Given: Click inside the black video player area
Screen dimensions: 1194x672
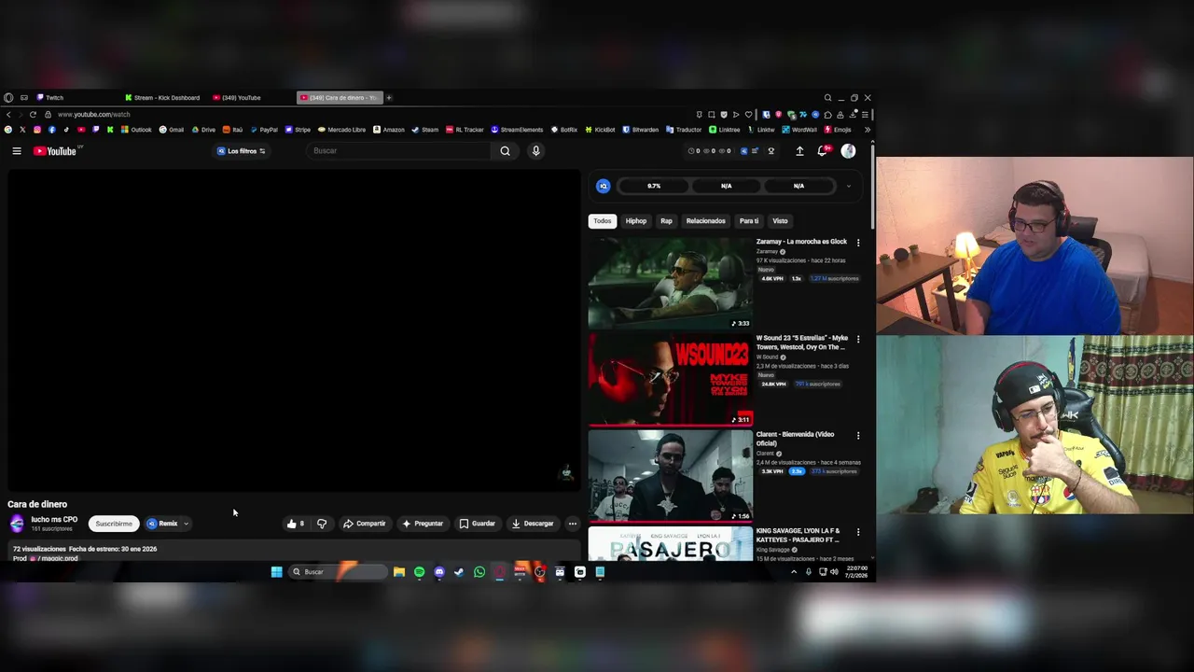Looking at the screenshot, I should click(294, 329).
